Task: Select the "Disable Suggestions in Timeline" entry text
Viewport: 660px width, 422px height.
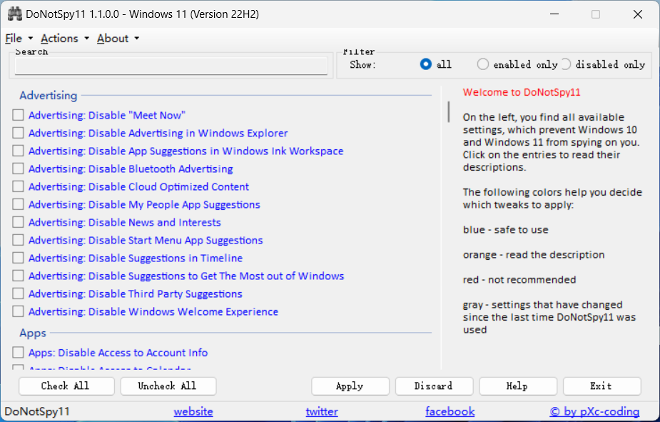Action: point(136,258)
